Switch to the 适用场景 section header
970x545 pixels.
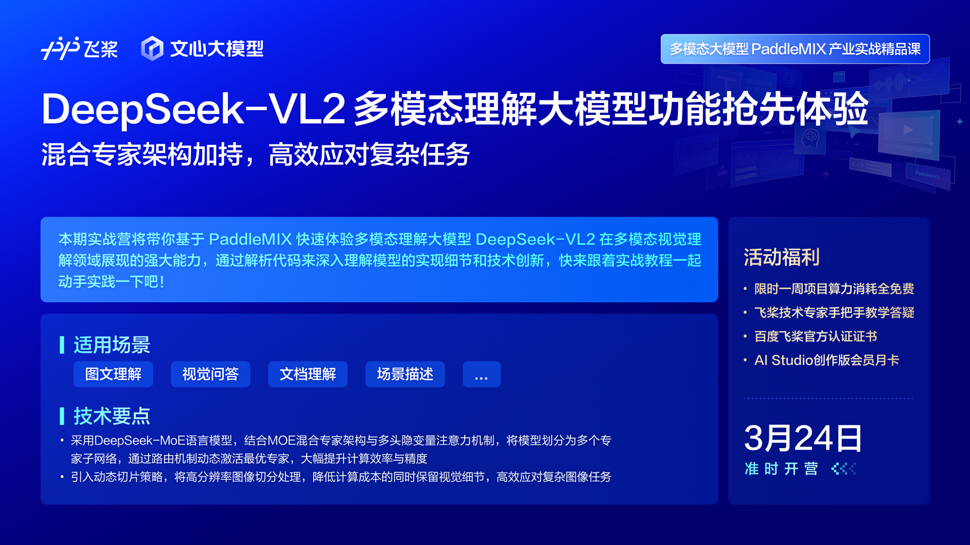pyautogui.click(x=112, y=345)
